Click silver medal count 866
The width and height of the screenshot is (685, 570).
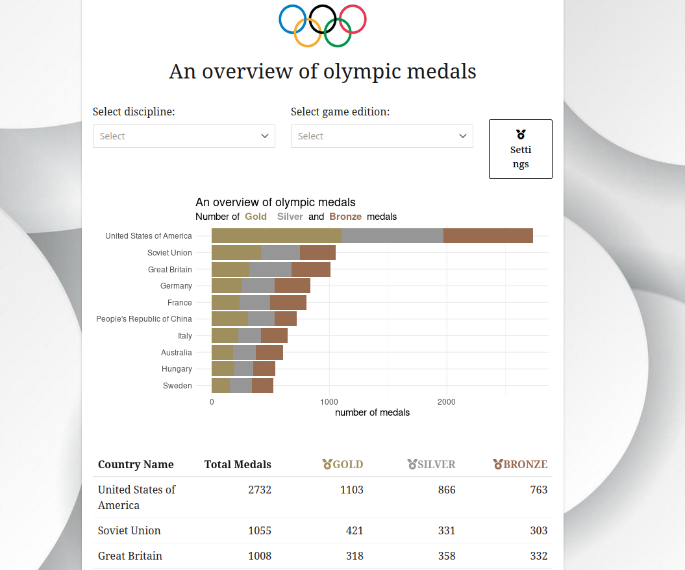pos(447,490)
